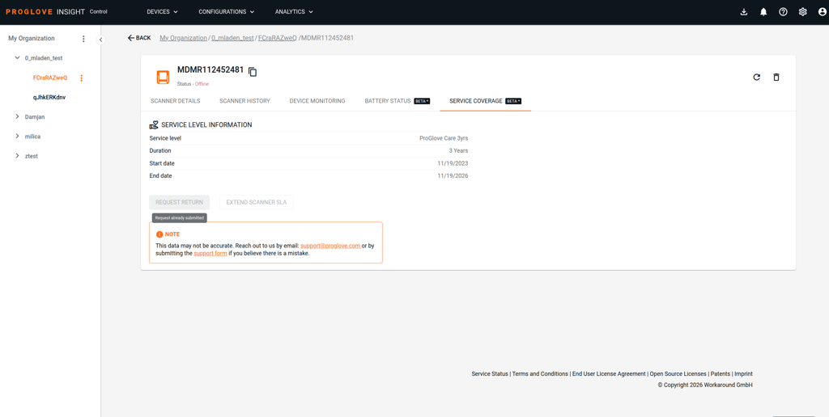
Task: Click the end date 11/19/2026
Action: 453,176
